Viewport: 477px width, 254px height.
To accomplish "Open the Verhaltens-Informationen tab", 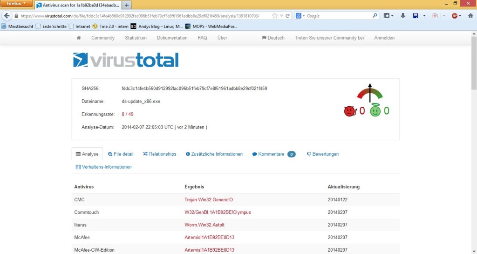I will pyautogui.click(x=104, y=167).
